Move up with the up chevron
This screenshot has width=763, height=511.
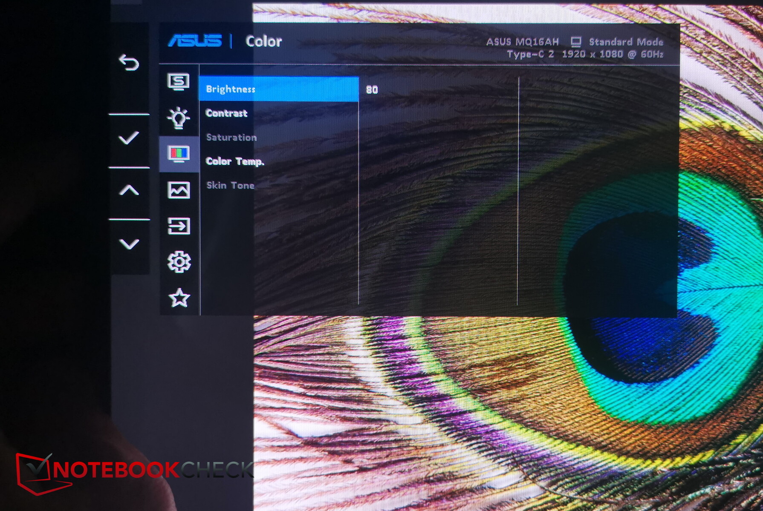click(129, 190)
